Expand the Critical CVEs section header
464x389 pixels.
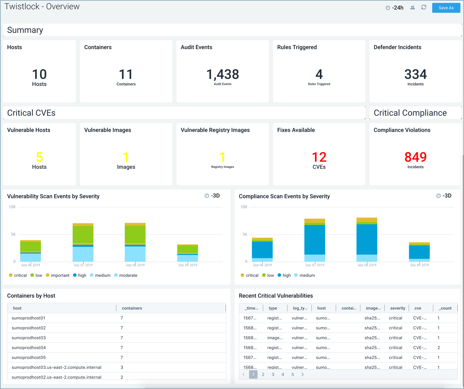tap(31, 113)
